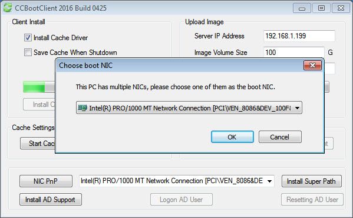Click the CCBootClient app icon in title bar
The width and height of the screenshot is (353, 218).
[x=8, y=8]
